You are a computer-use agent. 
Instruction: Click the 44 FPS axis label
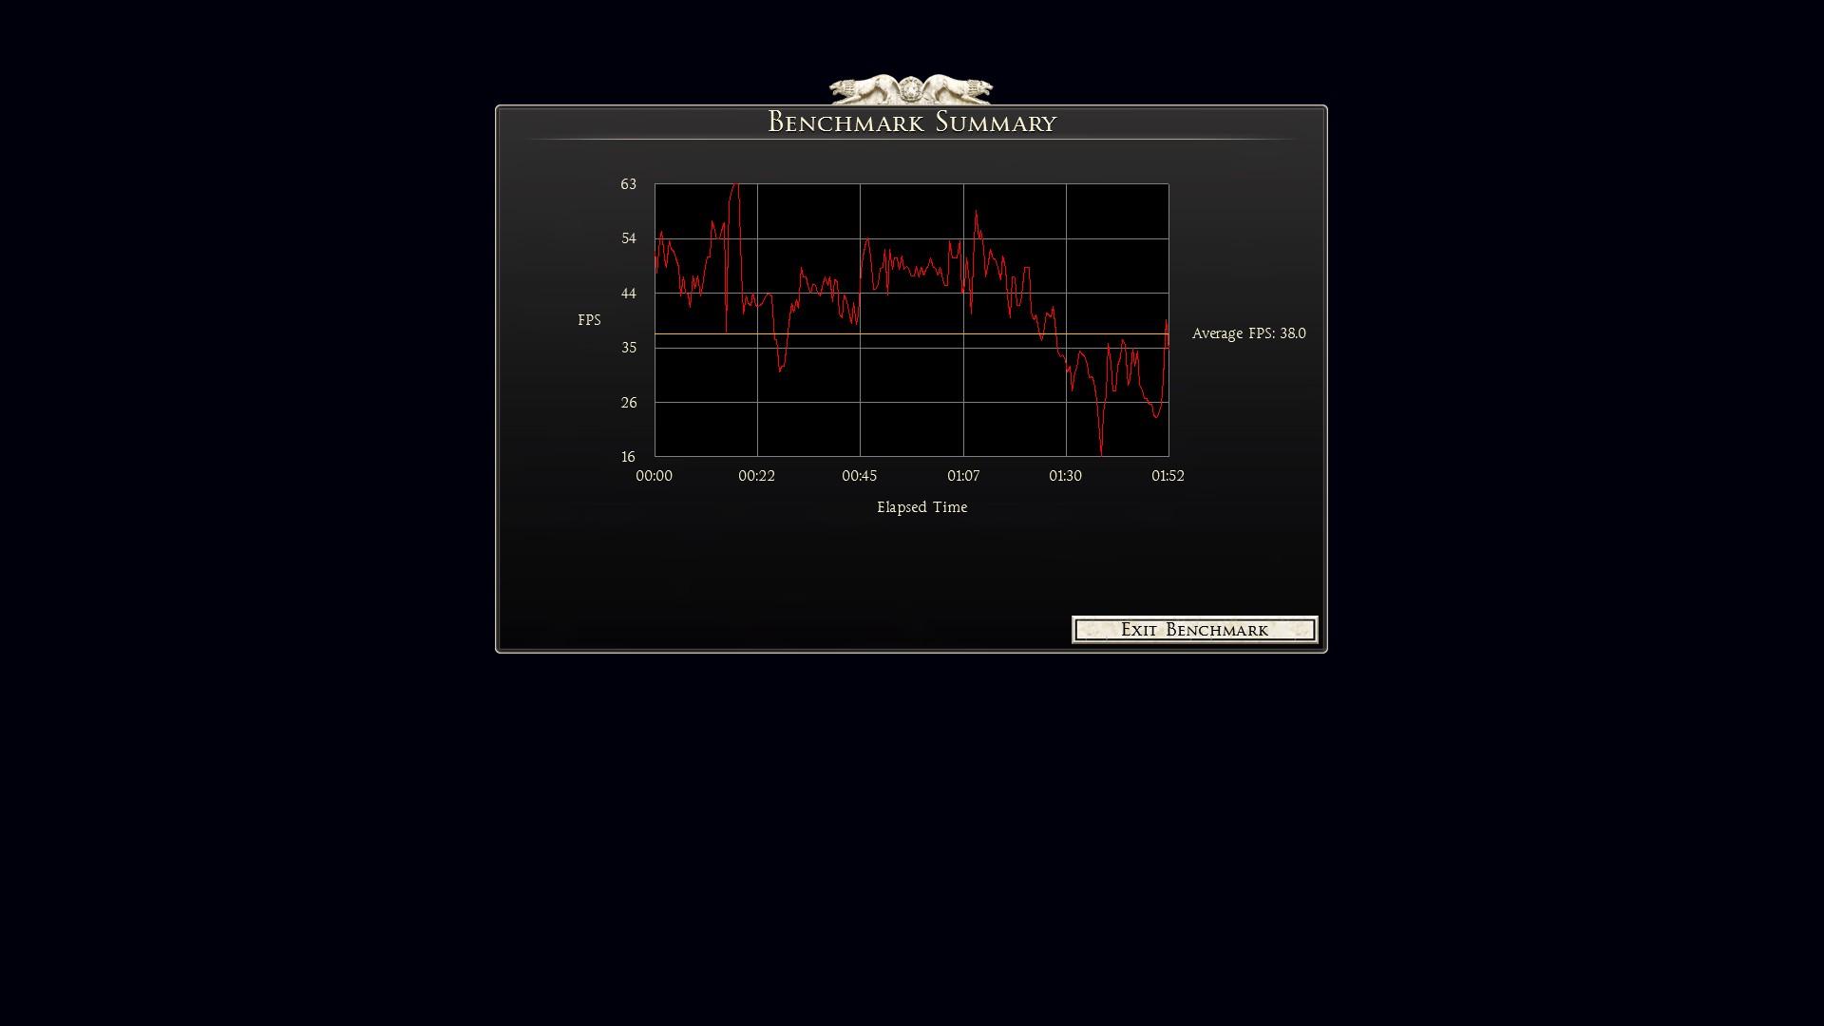[x=628, y=294]
